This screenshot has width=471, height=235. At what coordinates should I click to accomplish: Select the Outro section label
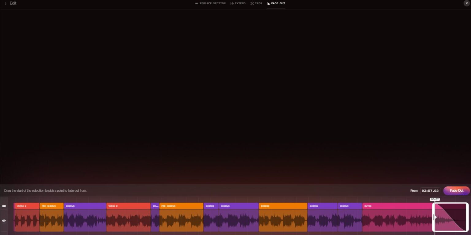click(x=397, y=206)
